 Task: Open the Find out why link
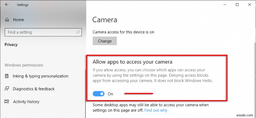(x=156, y=110)
